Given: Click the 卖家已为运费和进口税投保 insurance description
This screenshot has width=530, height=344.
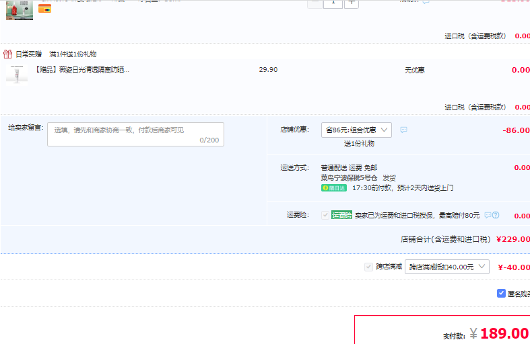Looking at the screenshot, I should click(x=417, y=215).
